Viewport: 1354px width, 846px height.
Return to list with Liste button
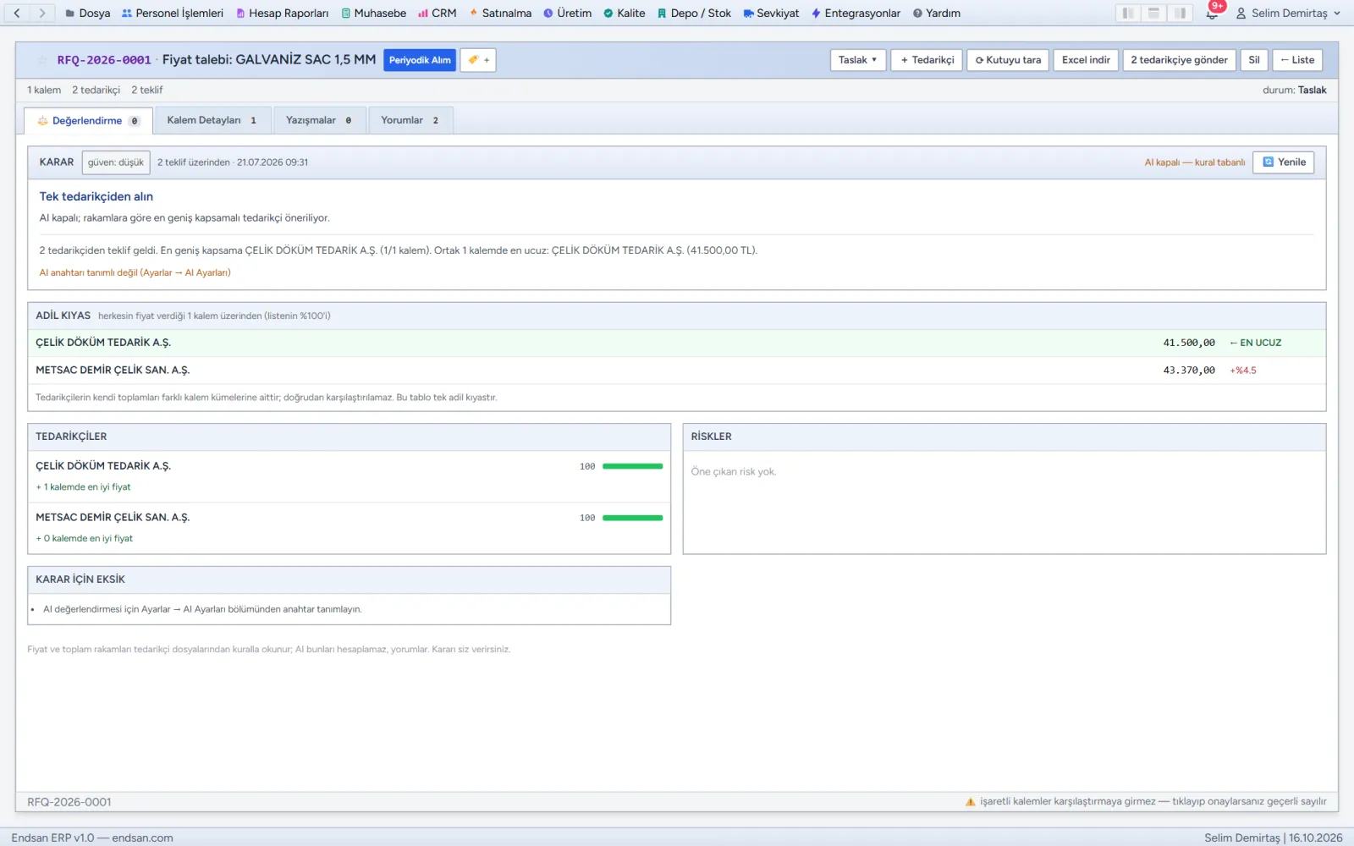point(1297,60)
